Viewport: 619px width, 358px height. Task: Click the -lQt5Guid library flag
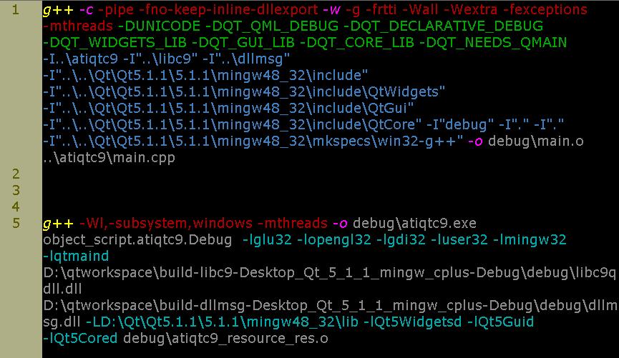click(x=500, y=322)
